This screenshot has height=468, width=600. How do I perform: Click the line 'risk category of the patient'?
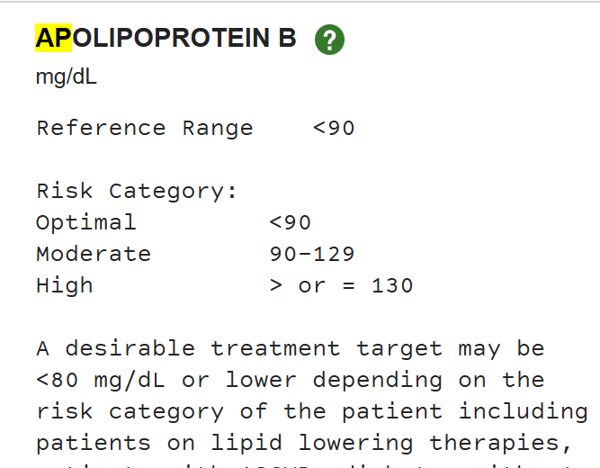pos(240,411)
